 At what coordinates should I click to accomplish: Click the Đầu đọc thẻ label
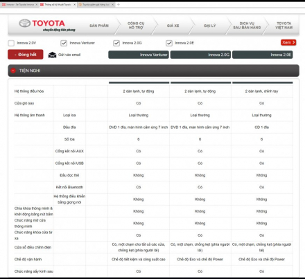click(69, 175)
